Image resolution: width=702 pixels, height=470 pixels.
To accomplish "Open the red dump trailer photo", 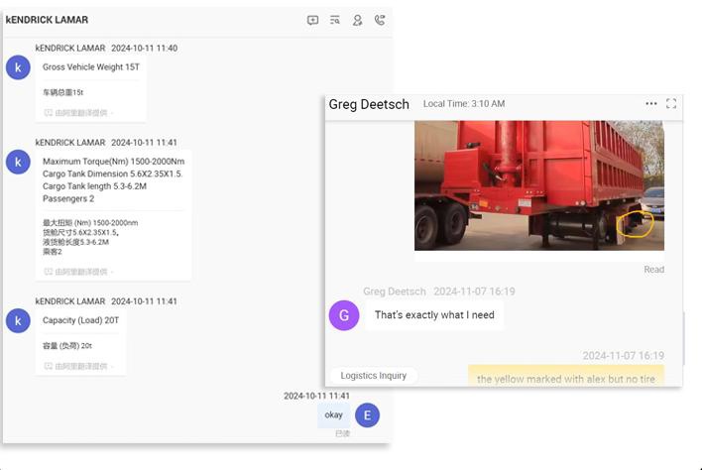I will 538,184.
